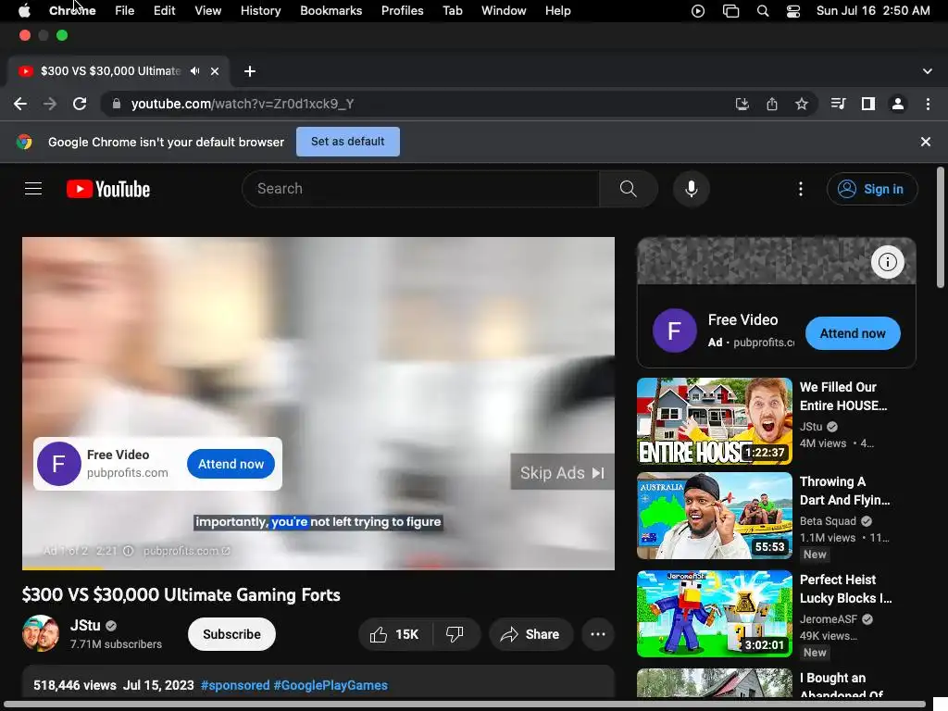Image resolution: width=948 pixels, height=711 pixels.
Task: Bookmark this page with star icon
Action: point(802,104)
